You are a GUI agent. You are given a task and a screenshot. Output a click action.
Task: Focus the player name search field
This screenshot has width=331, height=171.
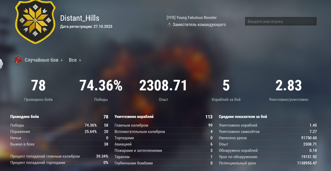pyautogui.click(x=281, y=21)
